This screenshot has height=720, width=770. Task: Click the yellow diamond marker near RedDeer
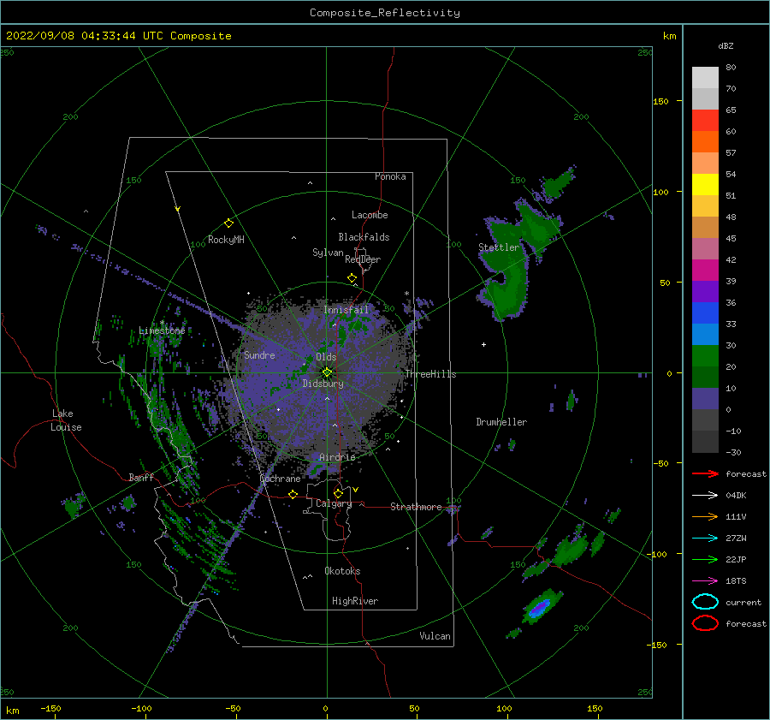352,278
